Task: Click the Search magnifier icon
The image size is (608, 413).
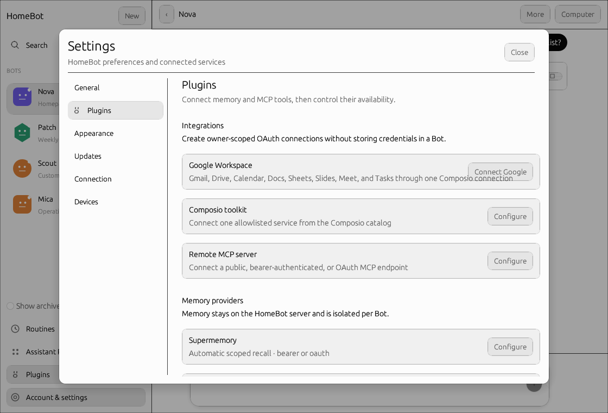Action: 15,45
